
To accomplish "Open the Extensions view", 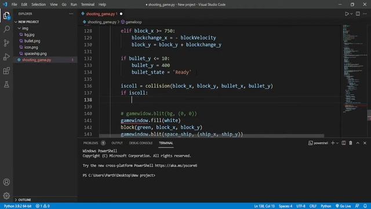I will point(6,71).
